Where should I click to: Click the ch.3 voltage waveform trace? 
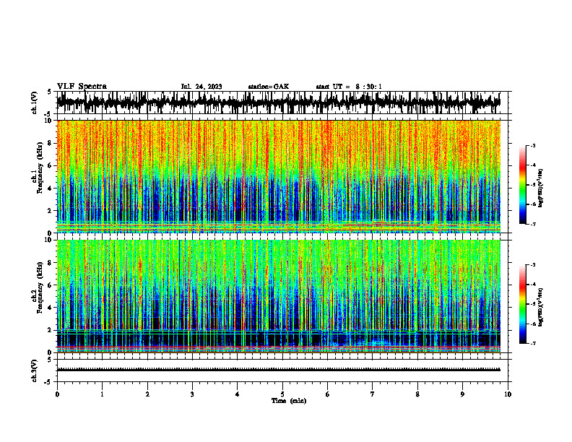278,370
